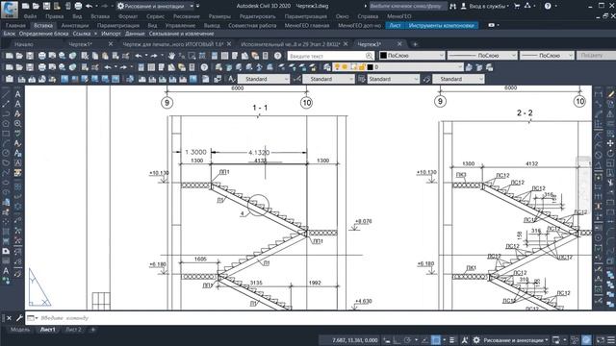Open the Layer Properties Manager icon
Screen dimensions: 616x346
(327, 67)
